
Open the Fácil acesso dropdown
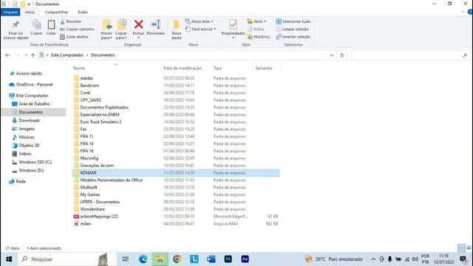(200, 29)
